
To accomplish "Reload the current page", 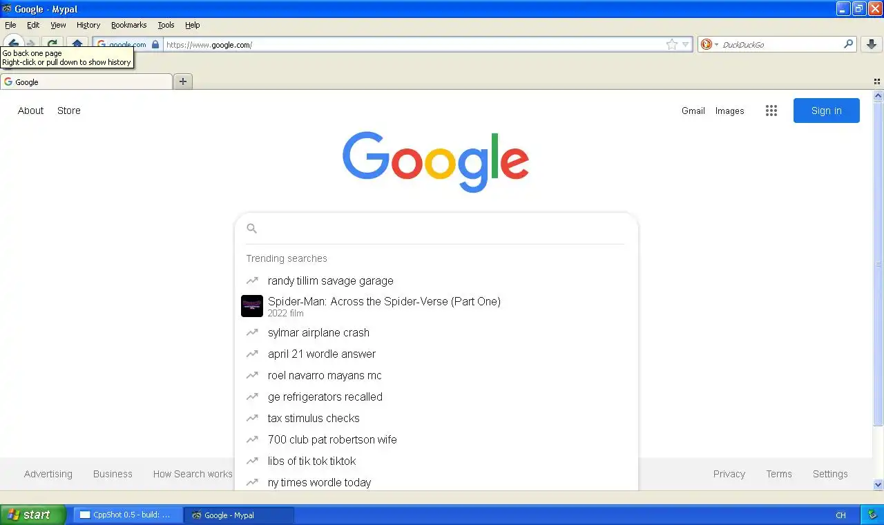I will point(52,44).
